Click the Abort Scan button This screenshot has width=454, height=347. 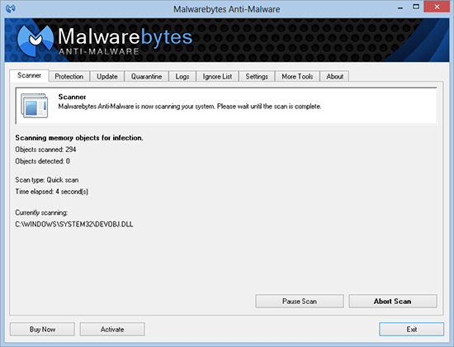[393, 302]
